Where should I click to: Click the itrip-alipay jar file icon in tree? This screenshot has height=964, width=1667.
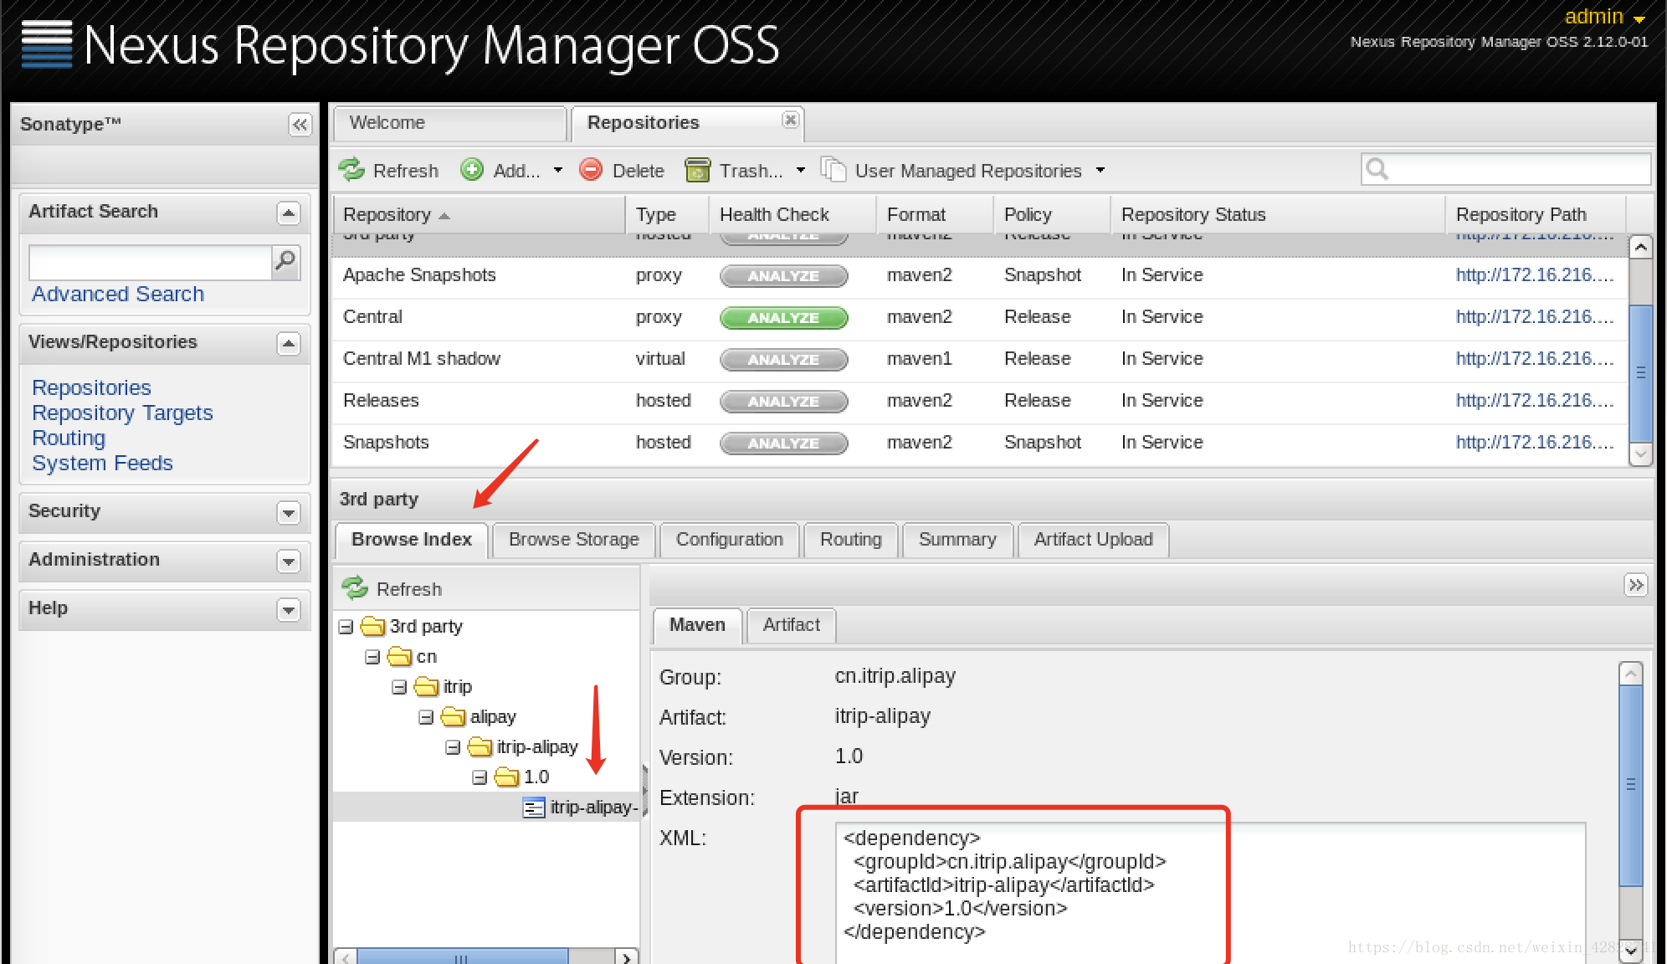click(533, 808)
